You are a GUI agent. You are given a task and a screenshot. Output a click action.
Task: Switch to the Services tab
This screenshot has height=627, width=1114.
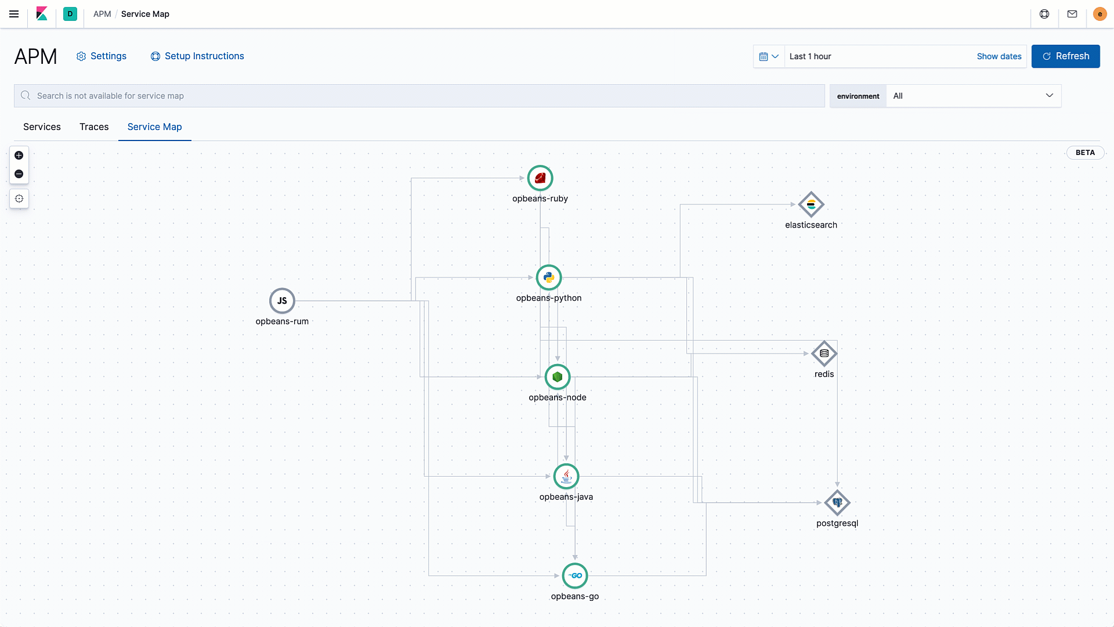42,127
